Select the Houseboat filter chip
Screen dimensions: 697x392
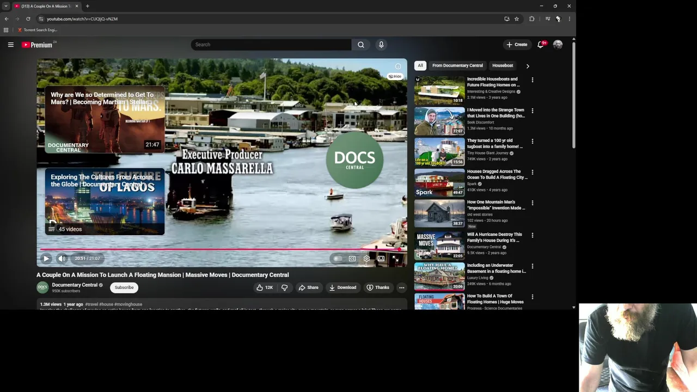(503, 65)
